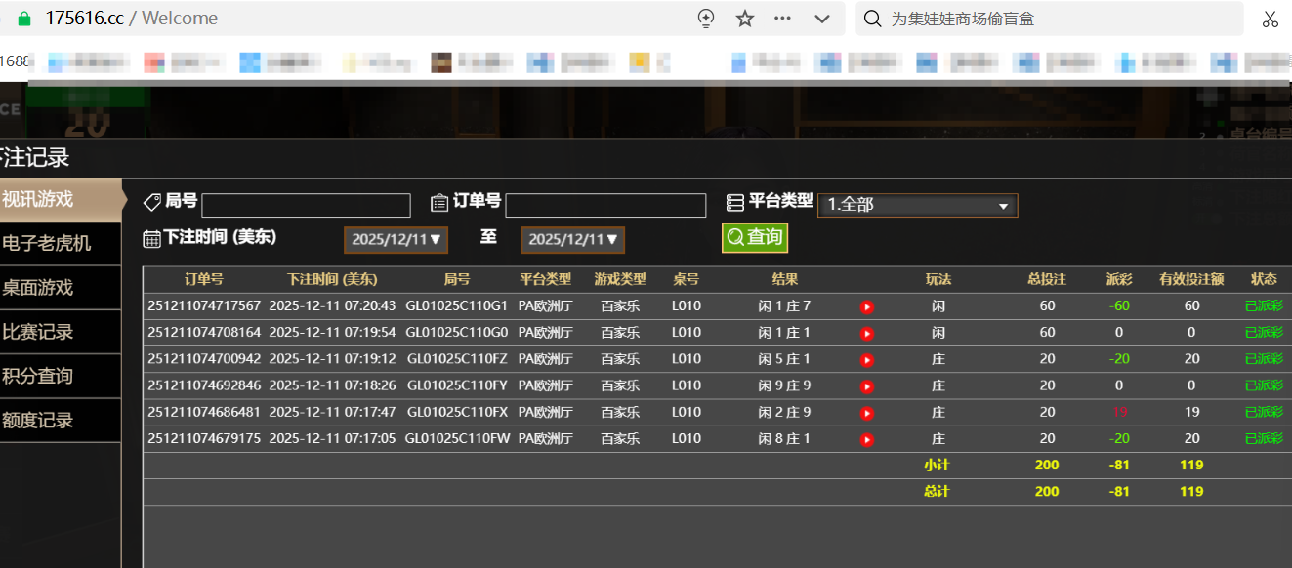This screenshot has height=568, width=1292.
Task: Play replay for round GL01025C110FZ
Action: point(866,360)
